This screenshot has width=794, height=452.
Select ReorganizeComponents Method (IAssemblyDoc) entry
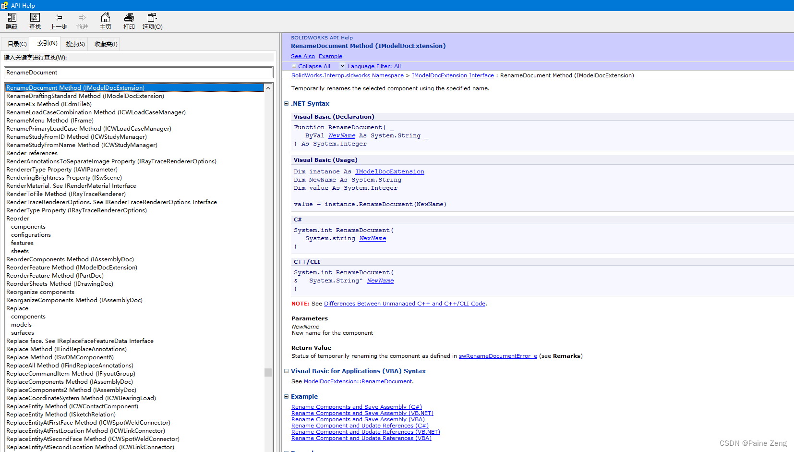[74, 300]
